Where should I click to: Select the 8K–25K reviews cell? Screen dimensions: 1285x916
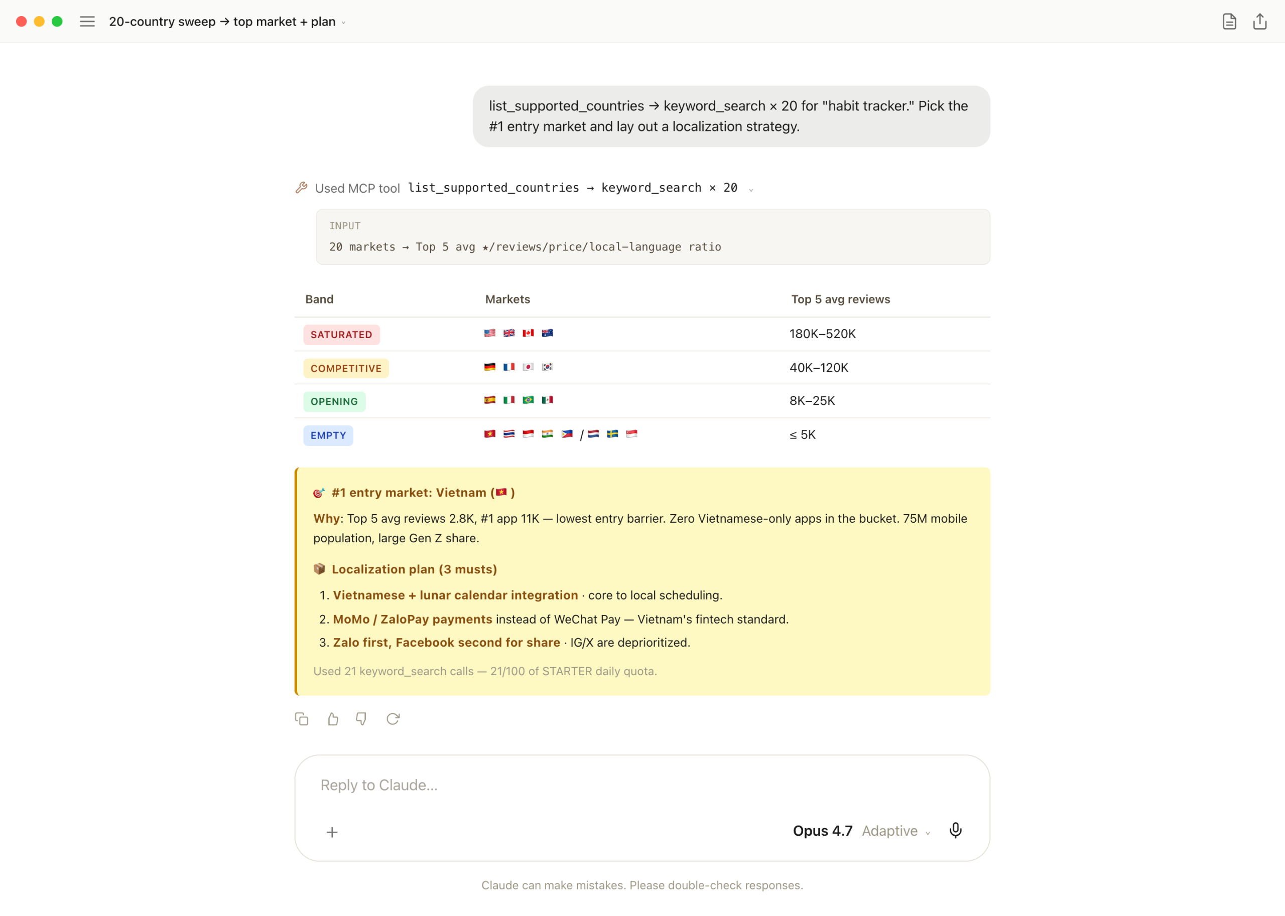[x=812, y=400]
